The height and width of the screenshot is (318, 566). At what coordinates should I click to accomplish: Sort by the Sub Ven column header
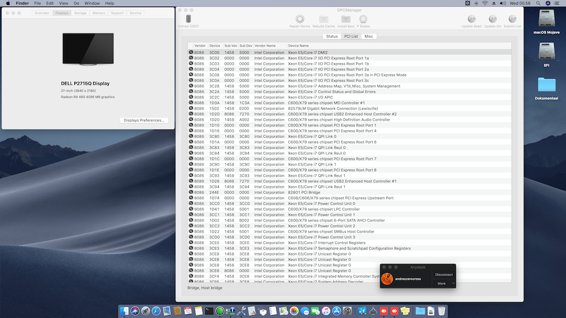click(231, 46)
